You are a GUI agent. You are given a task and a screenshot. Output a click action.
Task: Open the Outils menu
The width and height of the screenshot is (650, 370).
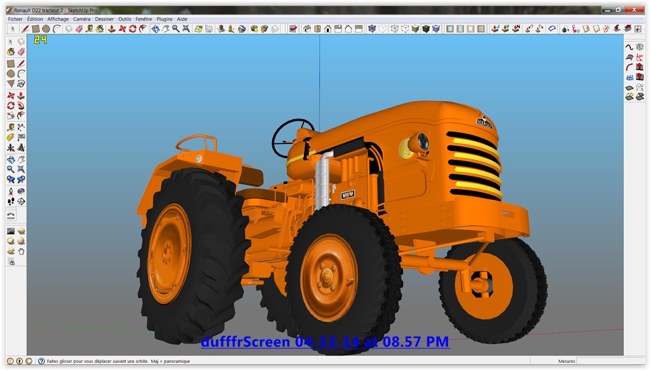click(124, 19)
